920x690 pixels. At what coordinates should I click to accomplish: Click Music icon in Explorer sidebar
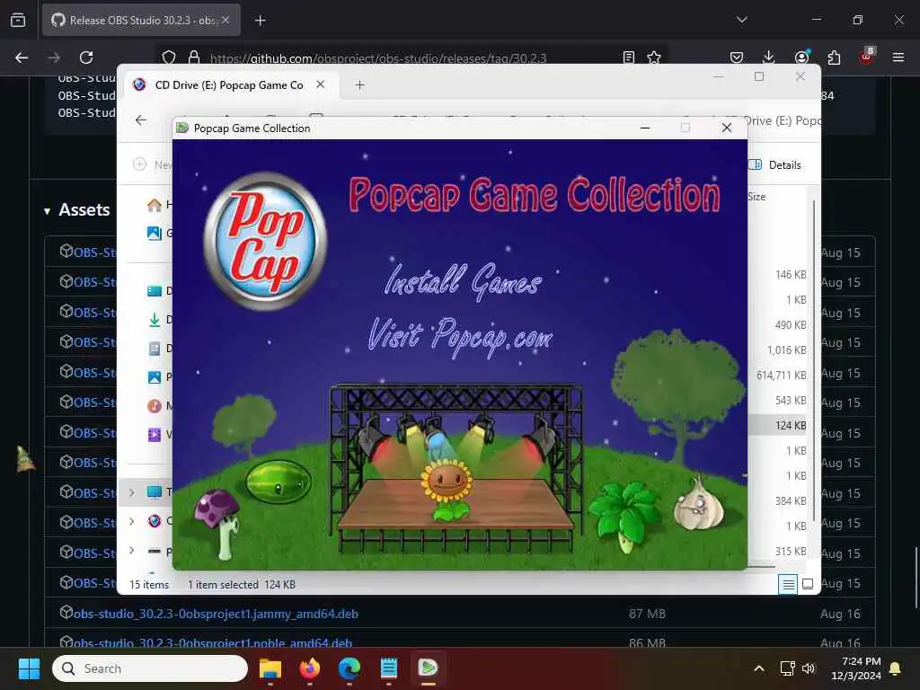point(155,405)
